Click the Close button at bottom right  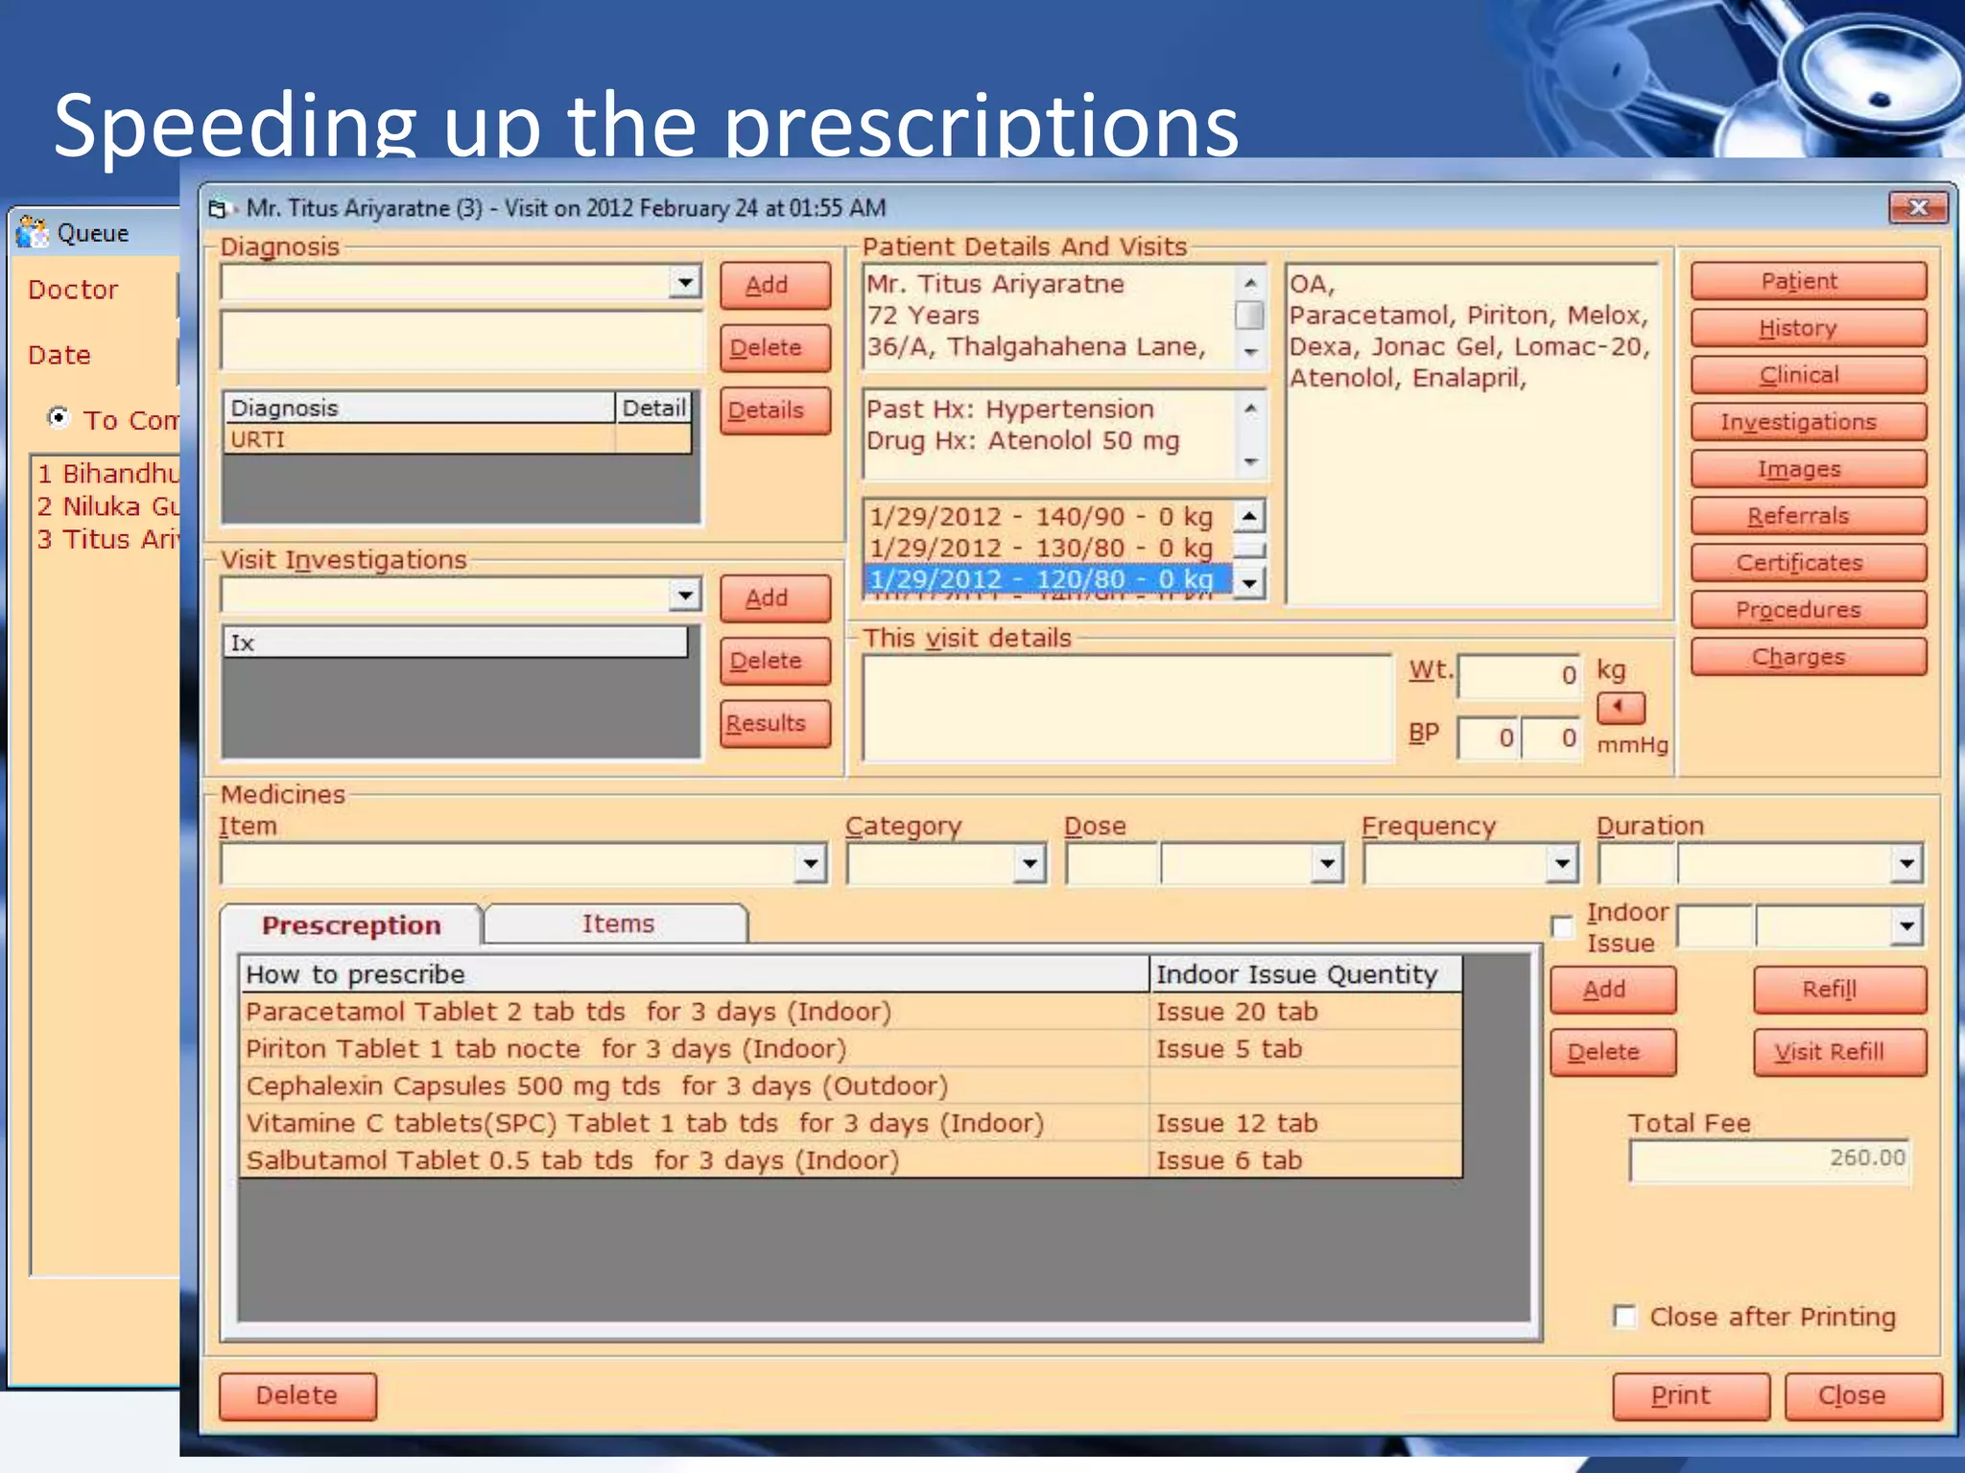[x=1862, y=1395]
